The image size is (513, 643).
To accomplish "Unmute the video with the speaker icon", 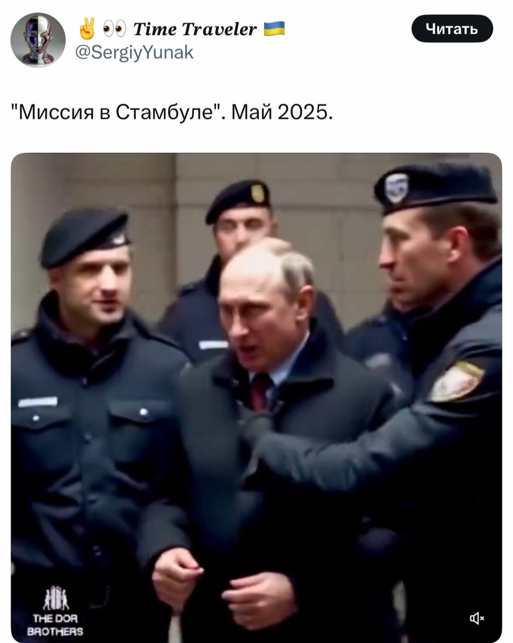I will point(476,618).
